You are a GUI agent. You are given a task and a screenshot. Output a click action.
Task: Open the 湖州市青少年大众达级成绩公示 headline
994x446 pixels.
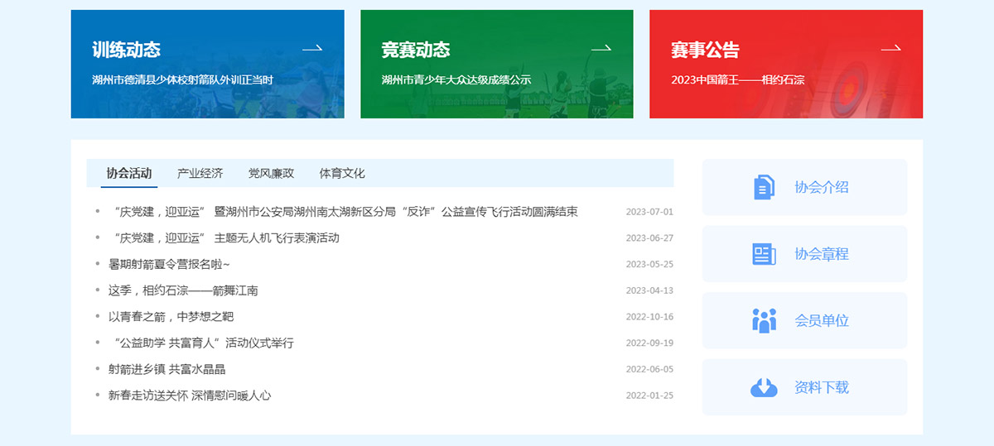click(x=456, y=80)
